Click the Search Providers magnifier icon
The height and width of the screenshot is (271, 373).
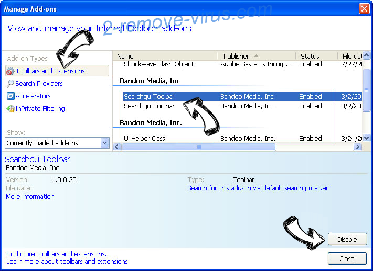pyautogui.click(x=10, y=84)
